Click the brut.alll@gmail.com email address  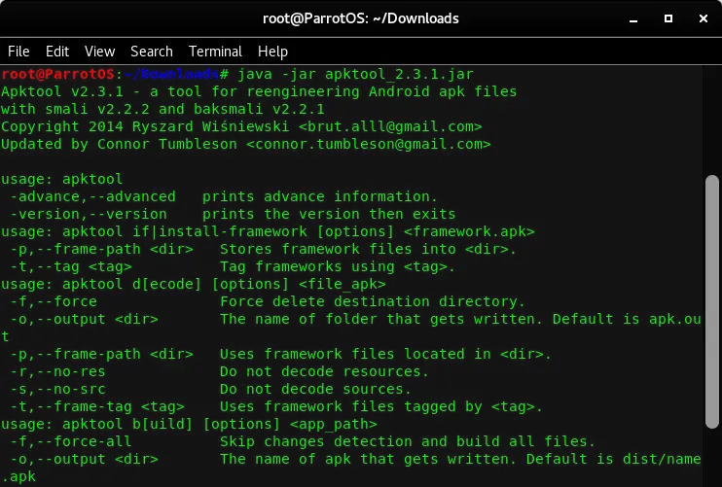click(x=390, y=126)
